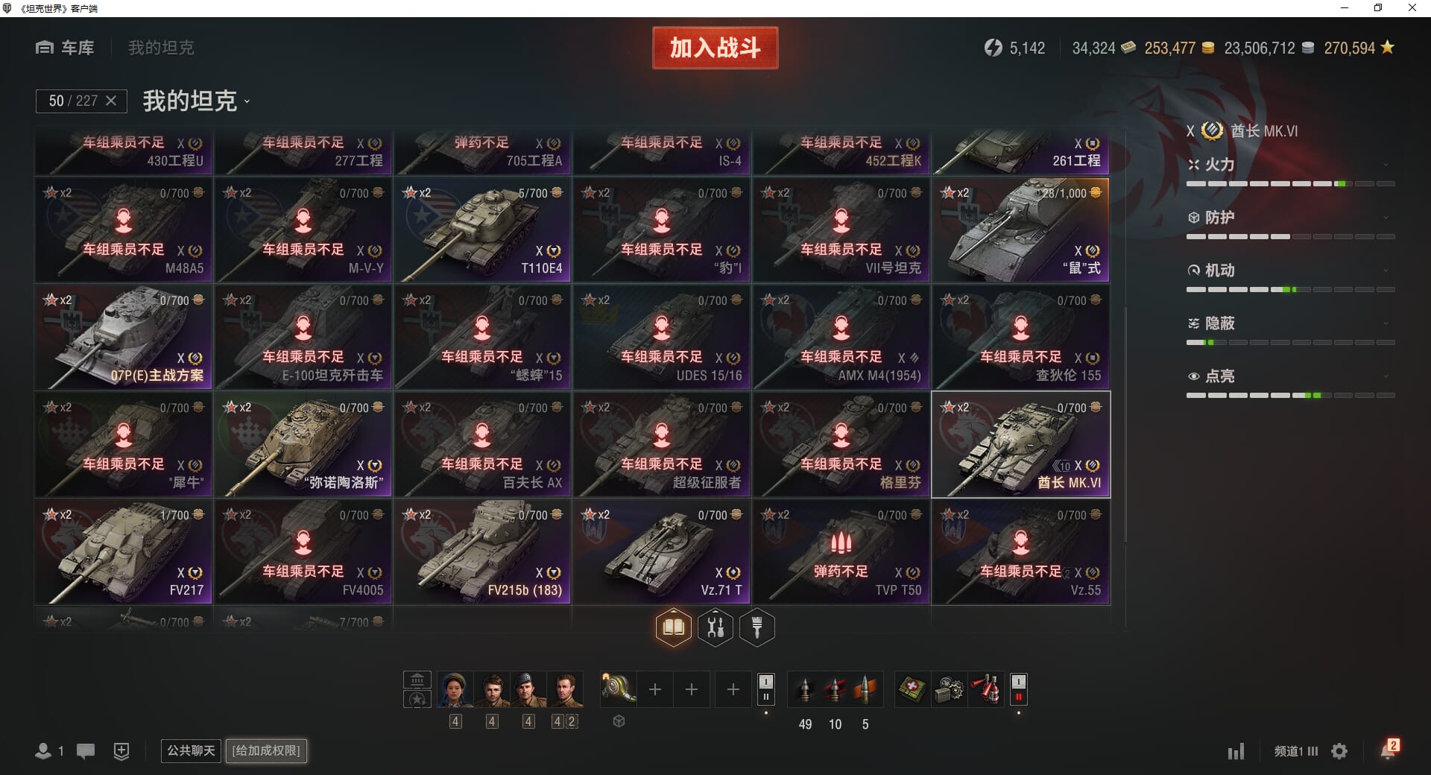Select the T110E4 tank card
The image size is (1431, 775).
tap(482, 230)
